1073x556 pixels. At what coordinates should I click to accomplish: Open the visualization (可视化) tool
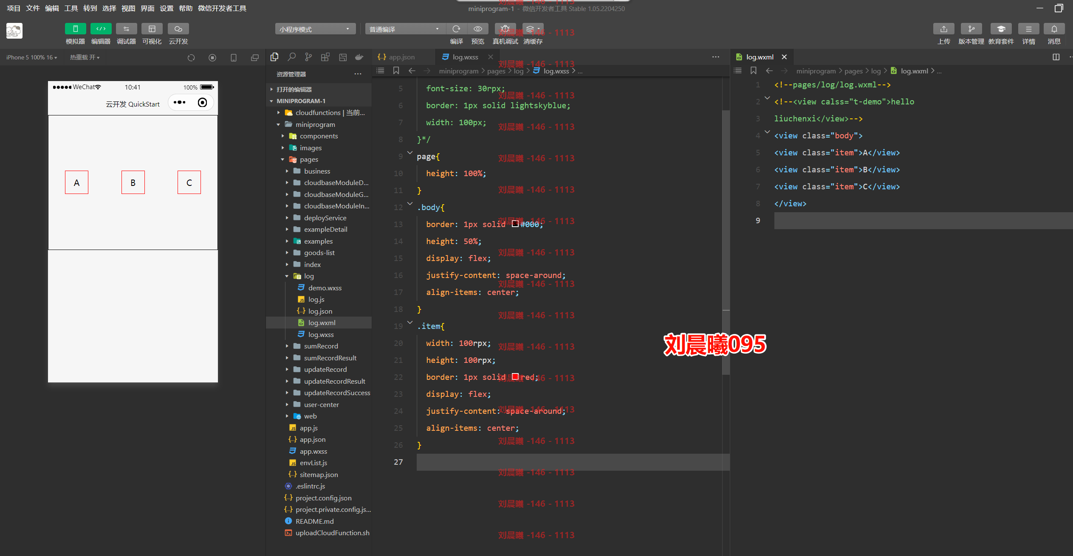click(152, 29)
